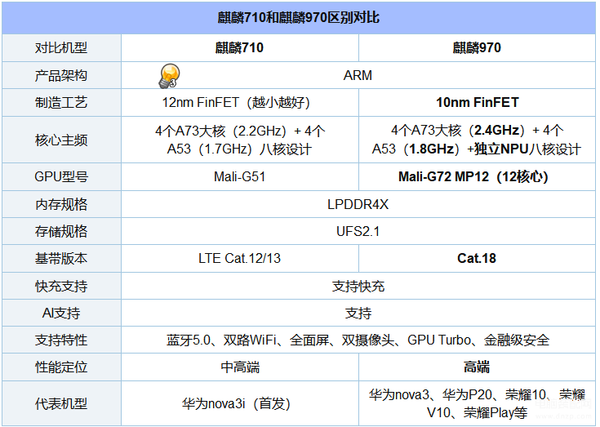
Task: Click the 华为nova3、华为P20 models cell
Action: tap(477, 403)
